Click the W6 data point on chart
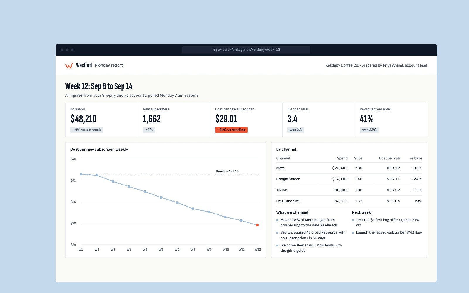 coord(161,197)
